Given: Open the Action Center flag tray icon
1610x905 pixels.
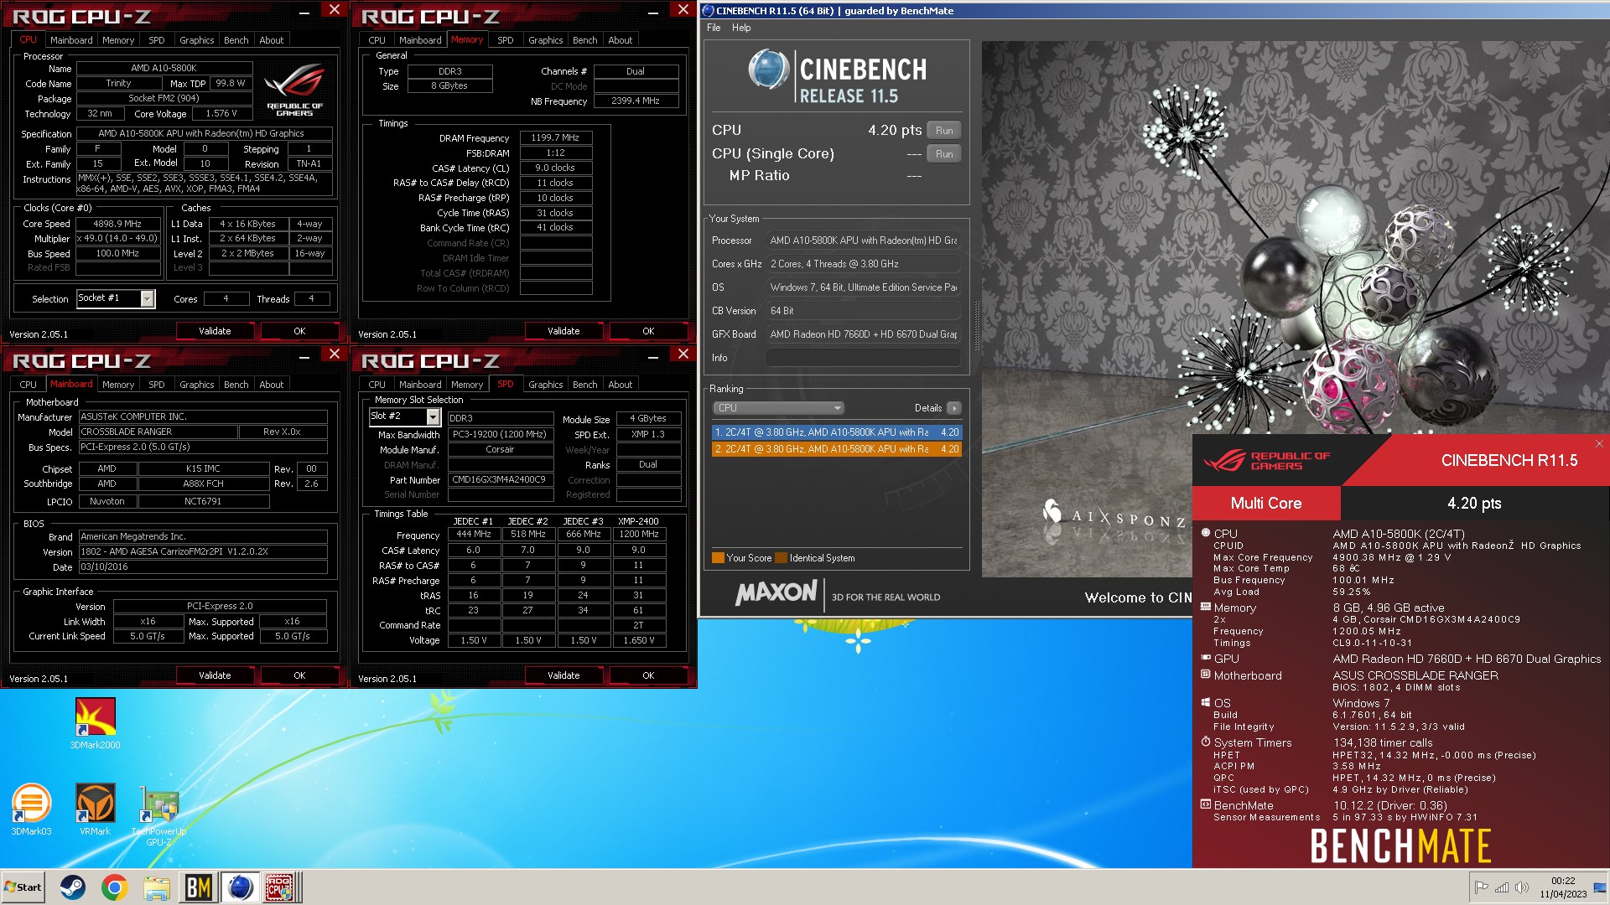Looking at the screenshot, I should pos(1481,887).
